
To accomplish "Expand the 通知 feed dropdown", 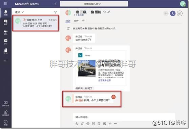I will pos(19,12).
